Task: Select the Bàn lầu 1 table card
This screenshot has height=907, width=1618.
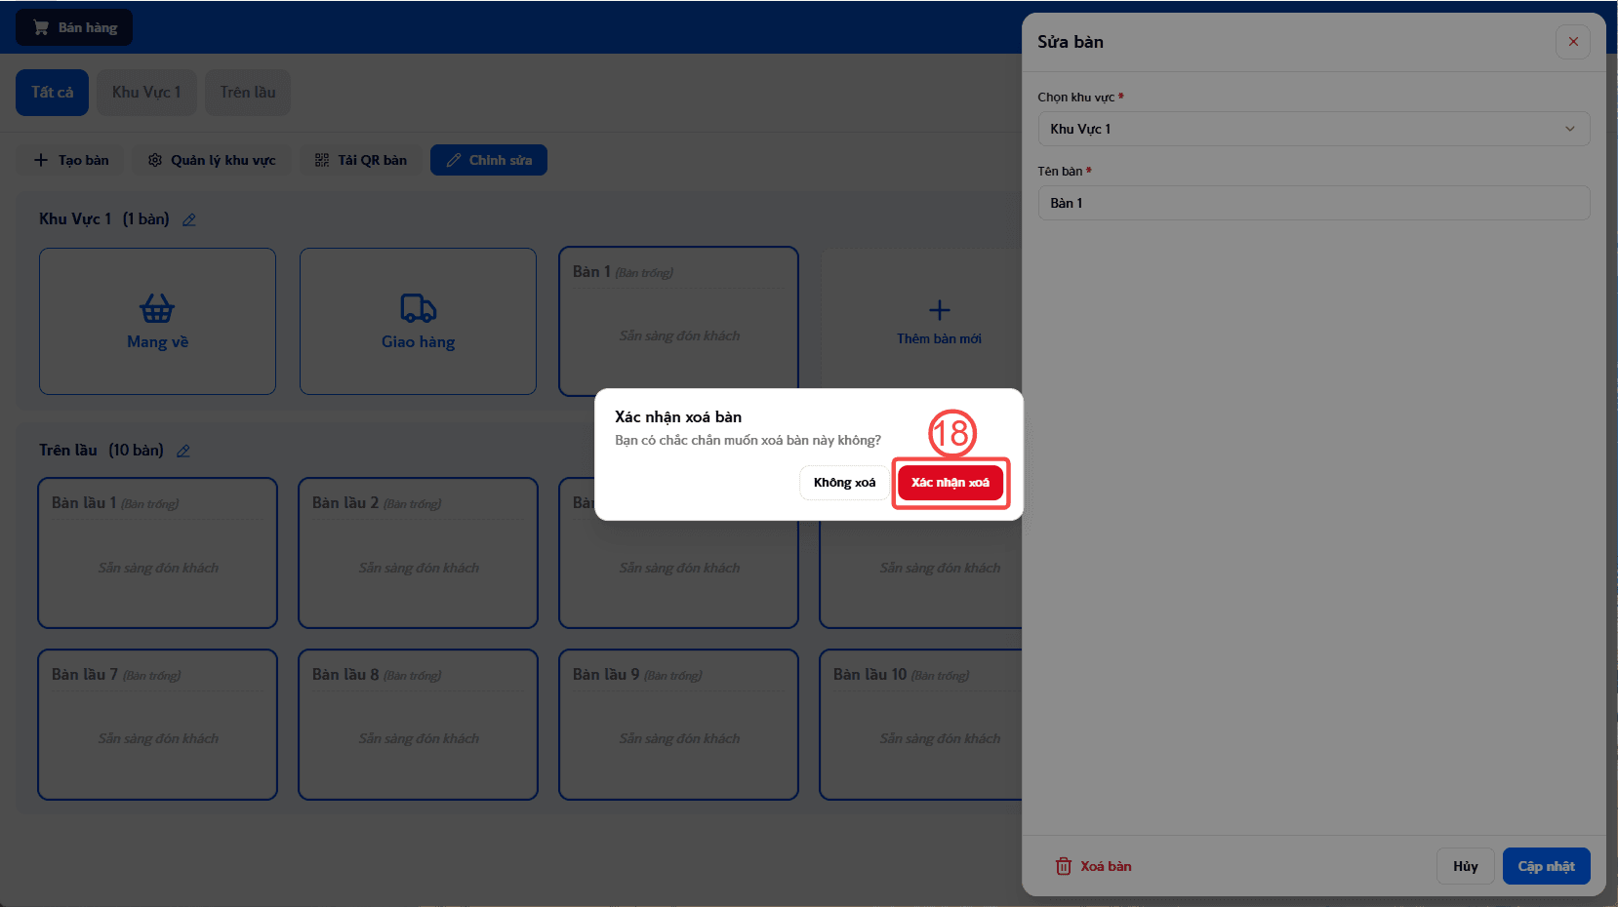Action: coord(157,553)
